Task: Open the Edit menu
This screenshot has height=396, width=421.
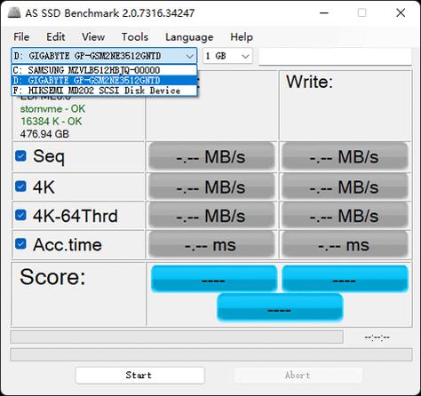Action: point(56,37)
